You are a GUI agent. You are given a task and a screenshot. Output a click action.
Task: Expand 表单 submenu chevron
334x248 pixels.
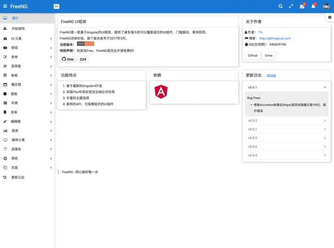pyautogui.click(x=51, y=57)
